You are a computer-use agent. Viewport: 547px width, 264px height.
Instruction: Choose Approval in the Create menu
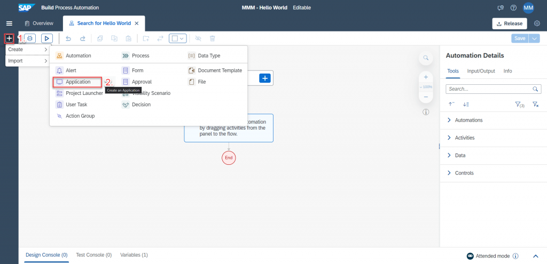[x=137, y=82]
